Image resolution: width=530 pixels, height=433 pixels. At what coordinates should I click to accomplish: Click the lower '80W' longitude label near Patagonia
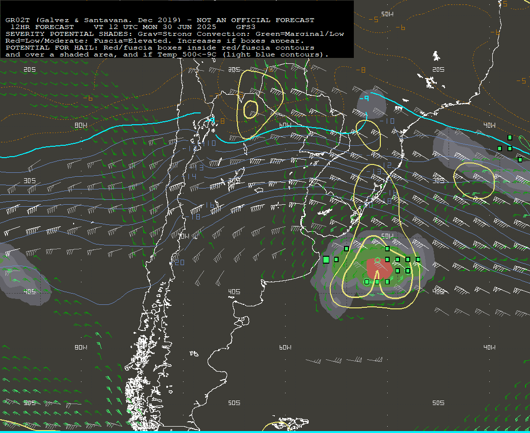pos(81,347)
